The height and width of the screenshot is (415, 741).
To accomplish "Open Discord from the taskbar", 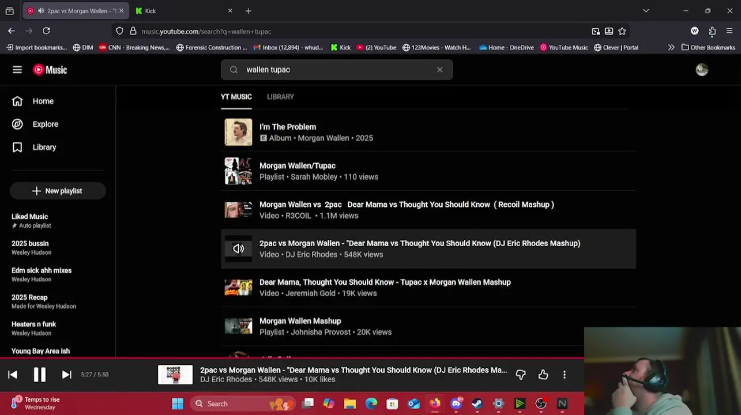I will [456, 403].
